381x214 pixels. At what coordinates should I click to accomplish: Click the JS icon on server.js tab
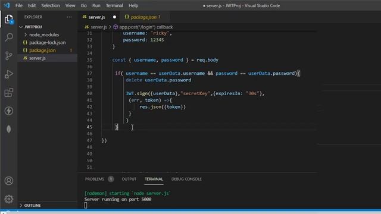(x=85, y=17)
